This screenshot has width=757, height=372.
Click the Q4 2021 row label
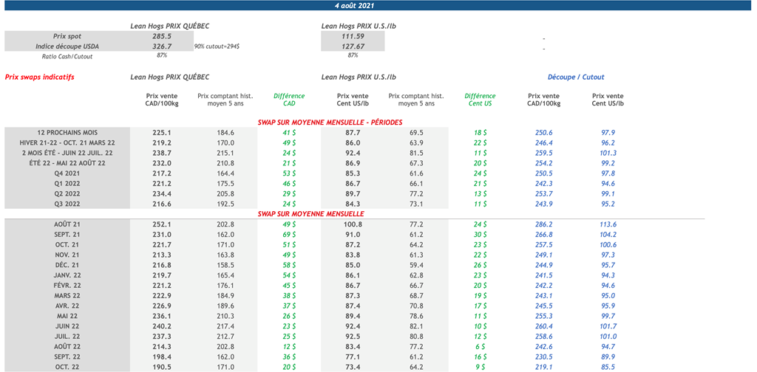[67, 173]
